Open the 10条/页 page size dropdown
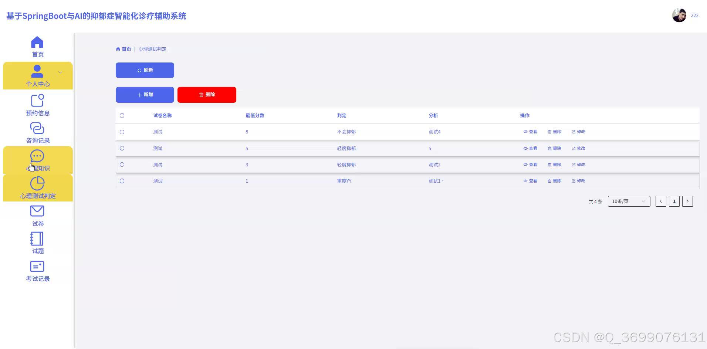Viewport: 707px width, 349px height. 629,201
